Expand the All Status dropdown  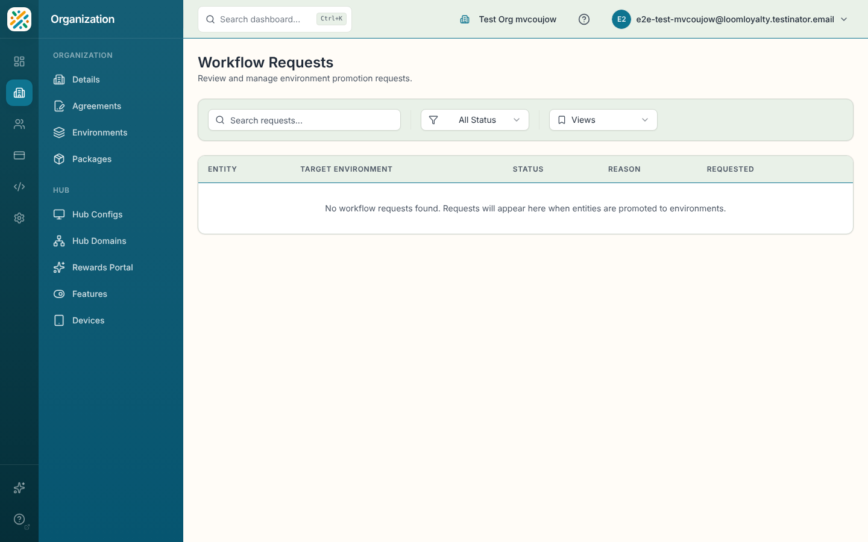[x=475, y=120]
